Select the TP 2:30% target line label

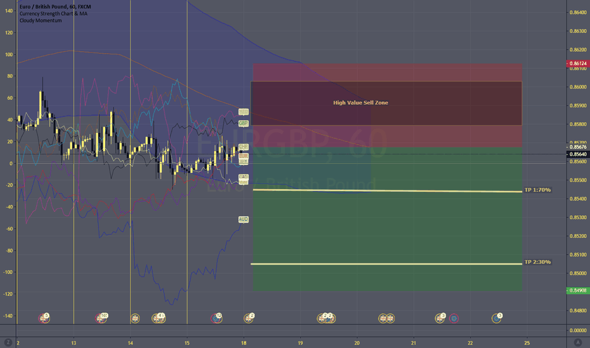click(537, 262)
